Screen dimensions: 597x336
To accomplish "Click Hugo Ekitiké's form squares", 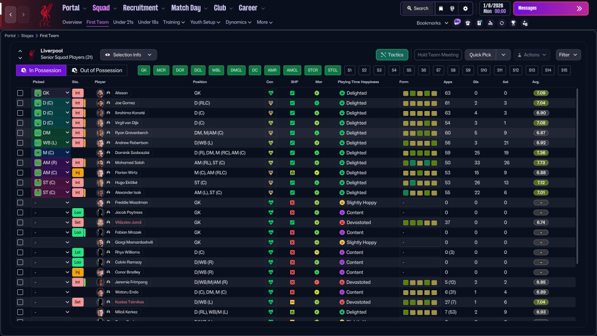I will pyautogui.click(x=420, y=183).
